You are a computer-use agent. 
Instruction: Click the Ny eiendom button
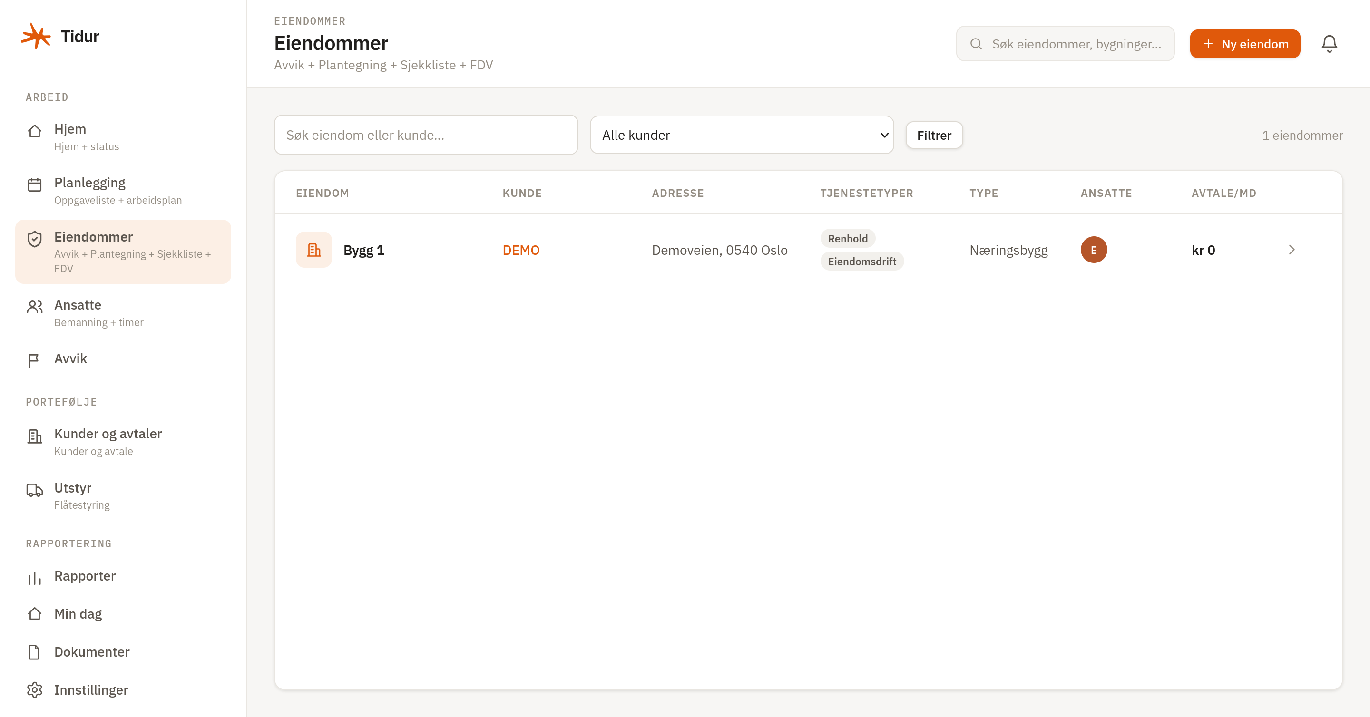tap(1244, 44)
